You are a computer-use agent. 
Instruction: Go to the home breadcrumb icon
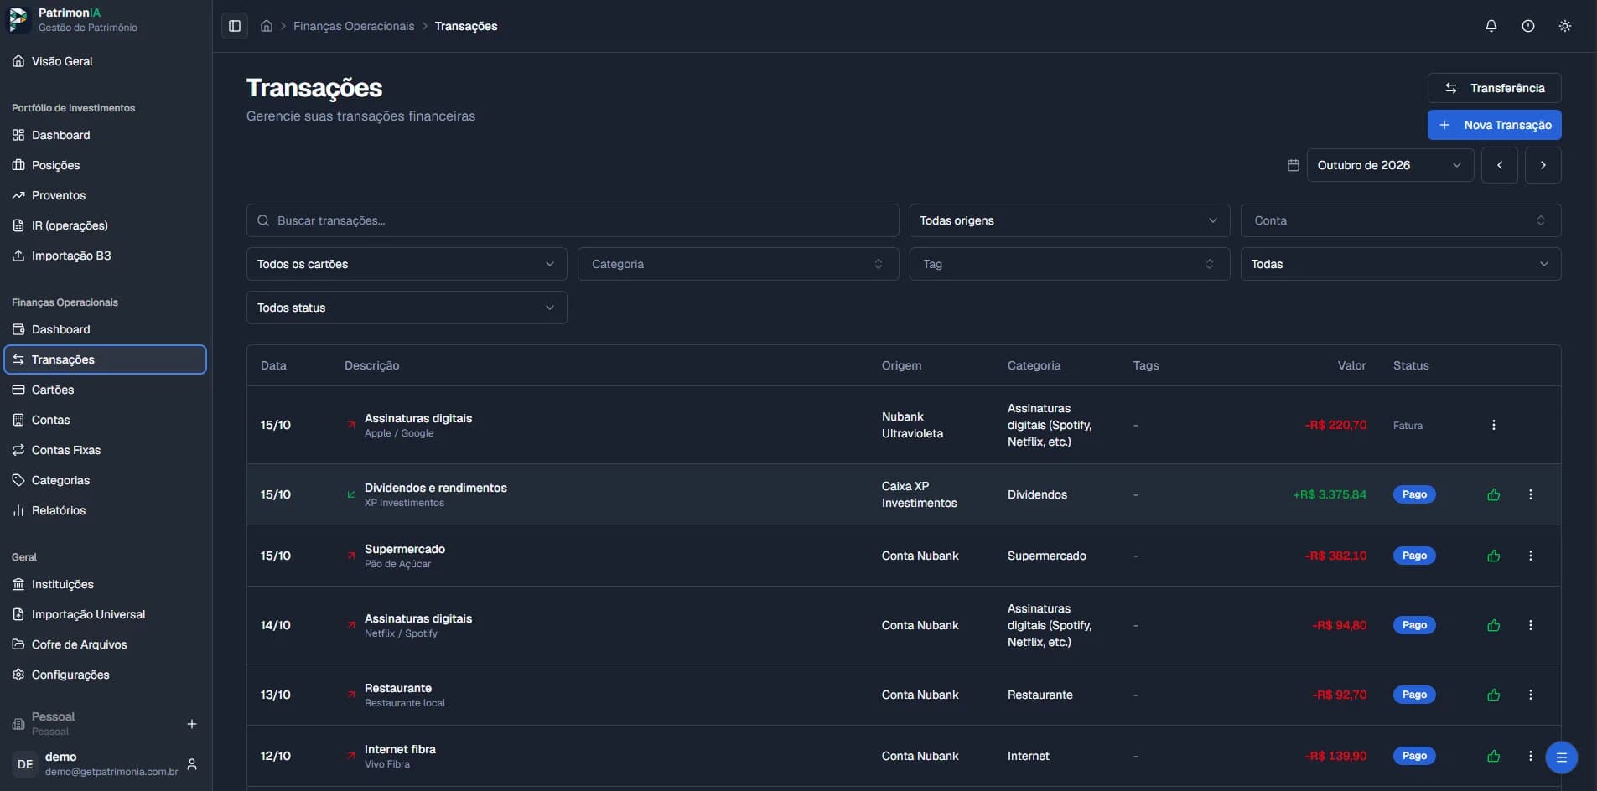(267, 26)
